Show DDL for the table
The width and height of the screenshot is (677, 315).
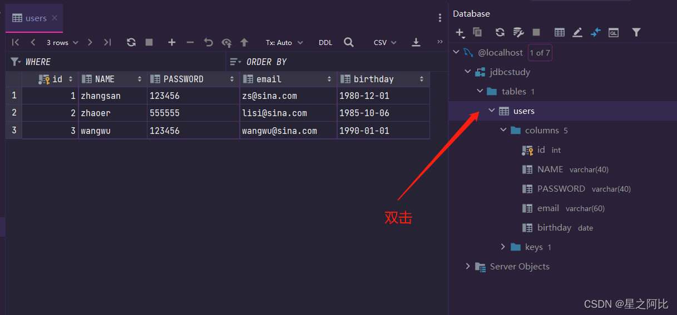tap(325, 42)
